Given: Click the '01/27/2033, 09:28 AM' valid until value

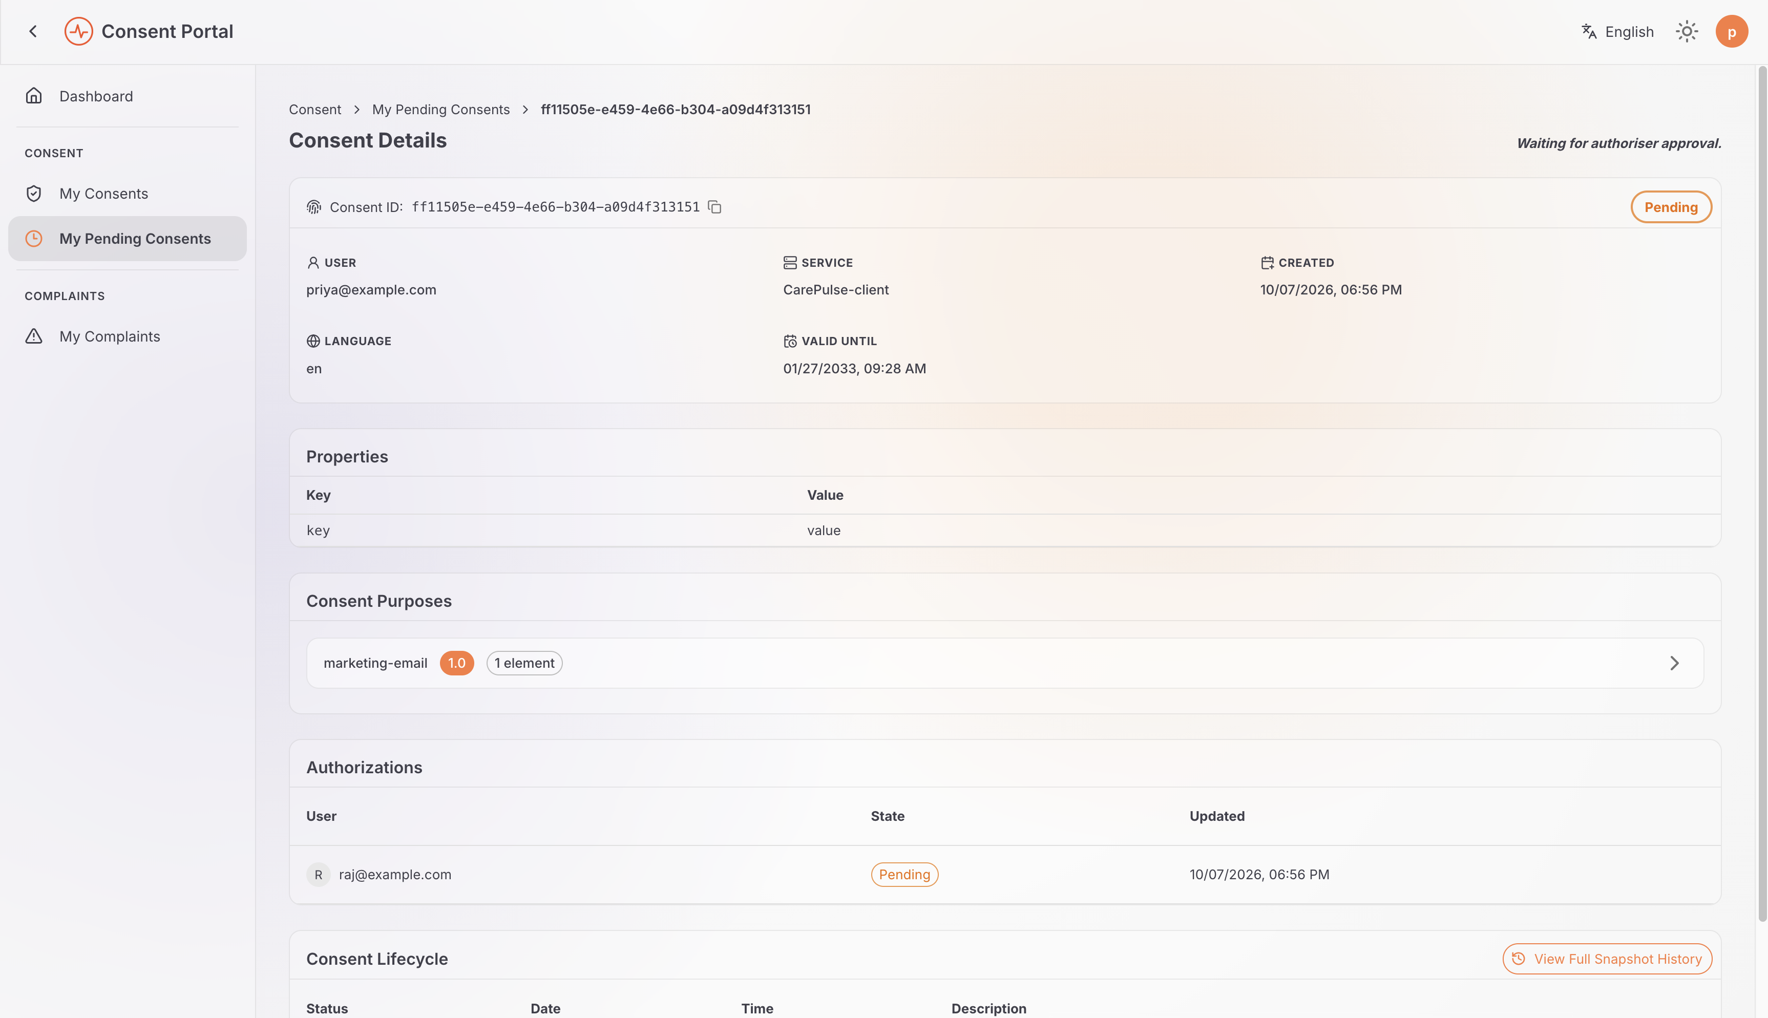Looking at the screenshot, I should [854, 369].
